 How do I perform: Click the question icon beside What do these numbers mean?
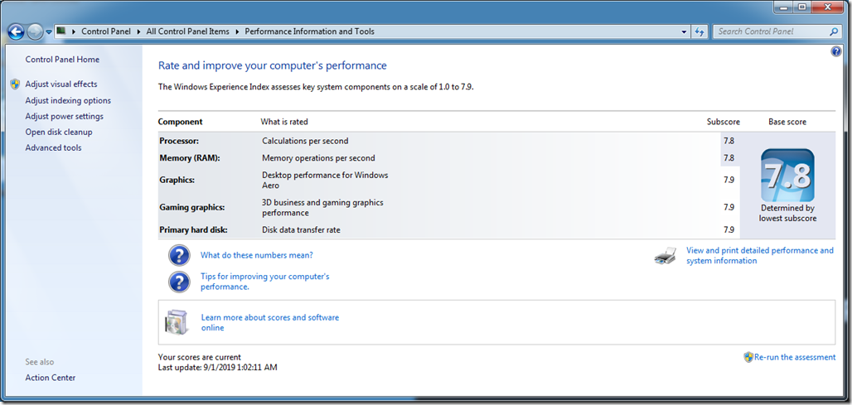pyautogui.click(x=179, y=255)
